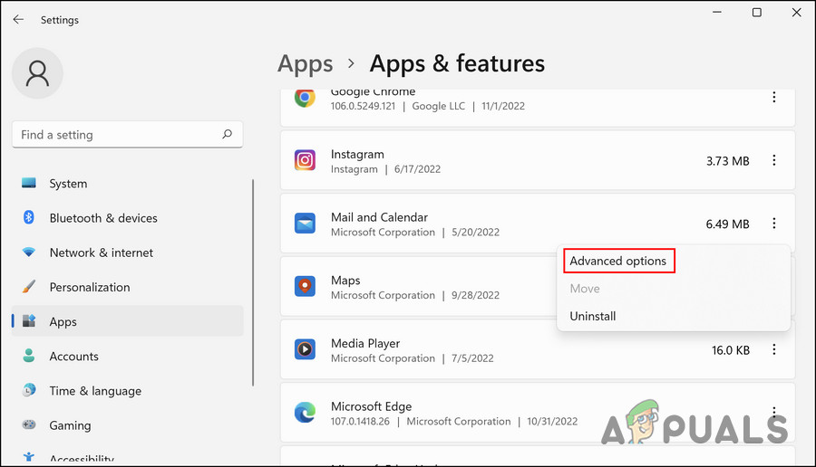Image resolution: width=816 pixels, height=467 pixels.
Task: Click the Maps app icon
Action: pyautogui.click(x=305, y=286)
